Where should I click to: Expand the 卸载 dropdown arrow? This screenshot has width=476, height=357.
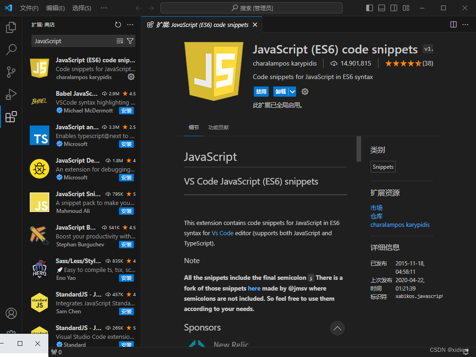point(292,92)
